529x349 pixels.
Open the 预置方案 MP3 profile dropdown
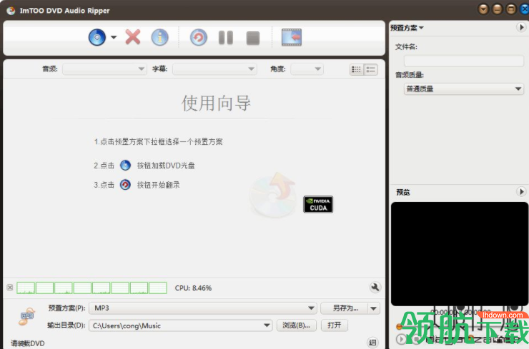pyautogui.click(x=202, y=308)
